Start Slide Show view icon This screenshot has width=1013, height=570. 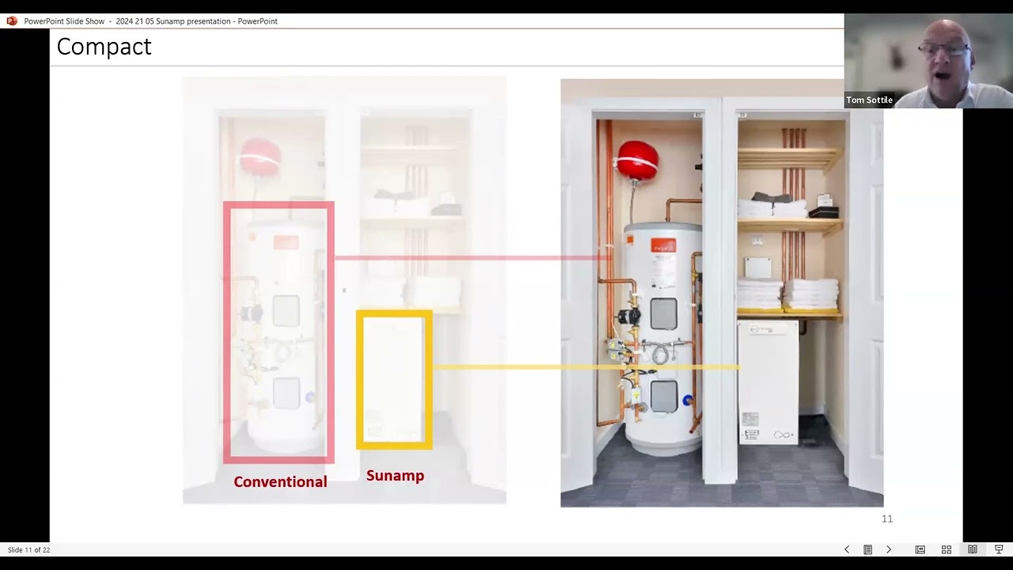click(999, 549)
